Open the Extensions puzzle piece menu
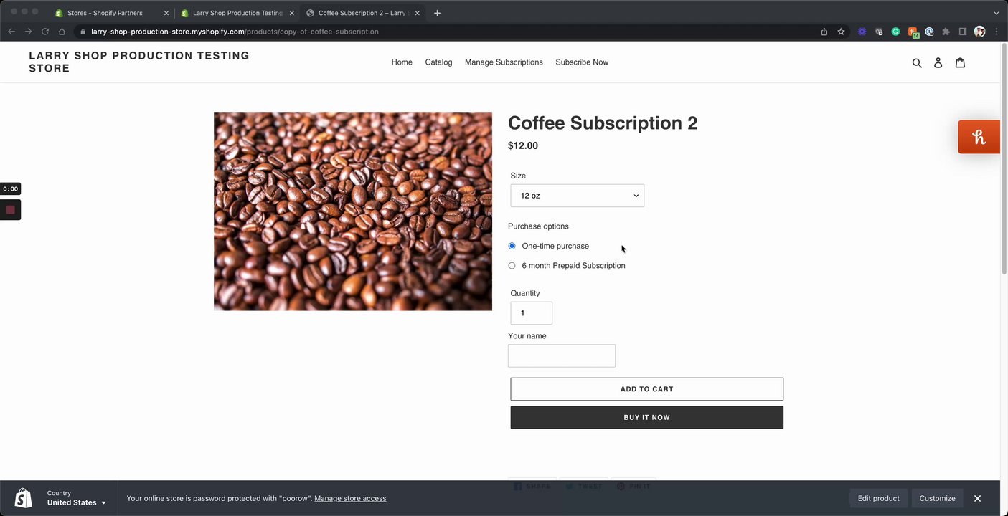Image resolution: width=1008 pixels, height=516 pixels. coord(946,32)
